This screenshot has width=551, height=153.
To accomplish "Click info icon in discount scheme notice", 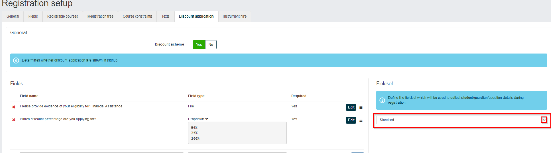I will tap(16, 61).
